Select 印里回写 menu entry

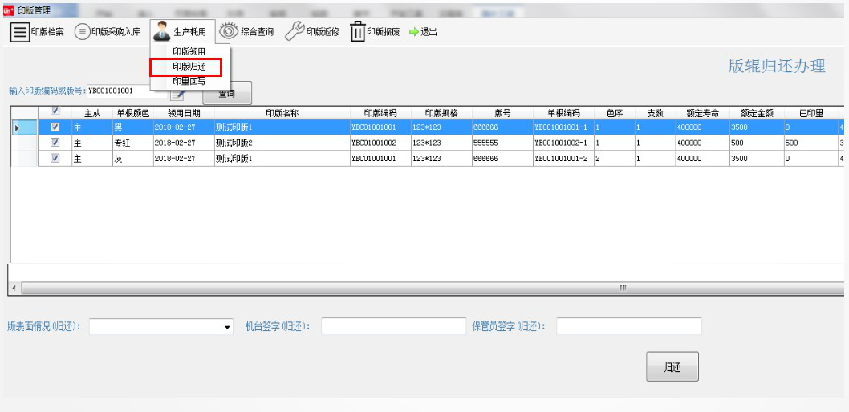[189, 81]
